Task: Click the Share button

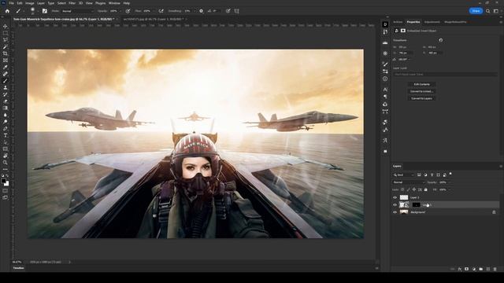Action: pyautogui.click(x=476, y=11)
